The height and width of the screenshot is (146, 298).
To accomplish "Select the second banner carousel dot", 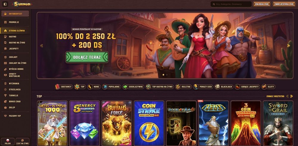I will [x=167, y=75].
